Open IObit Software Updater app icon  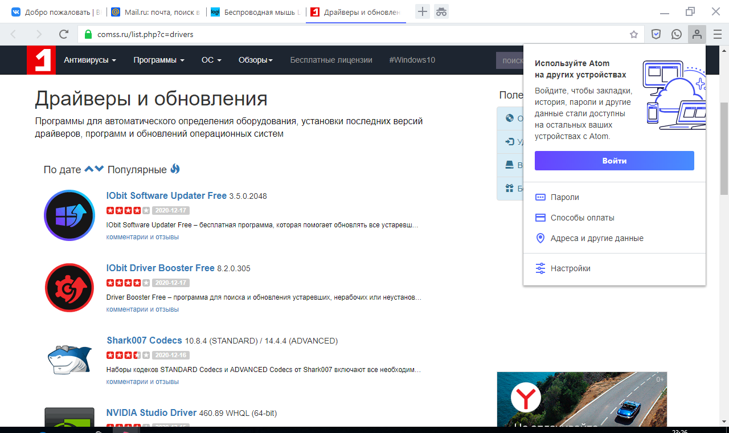(69, 215)
